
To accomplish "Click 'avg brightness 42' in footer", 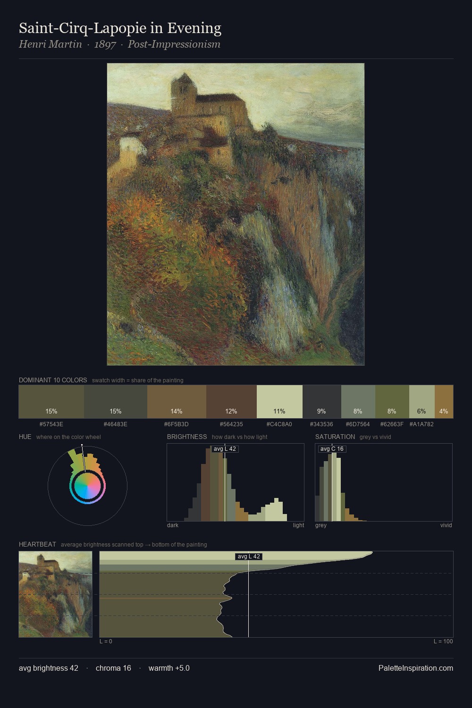I will point(49,668).
